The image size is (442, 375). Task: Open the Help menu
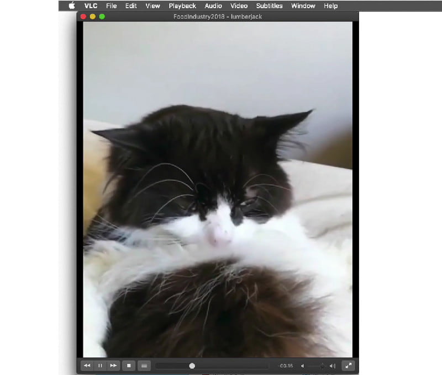[x=330, y=6]
